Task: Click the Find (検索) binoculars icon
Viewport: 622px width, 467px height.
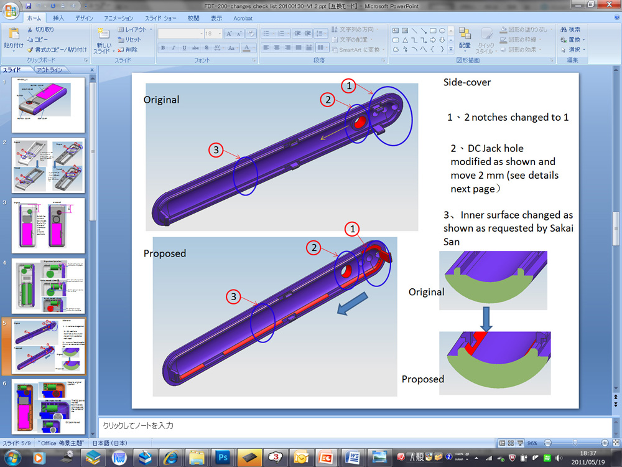Action: click(x=564, y=29)
